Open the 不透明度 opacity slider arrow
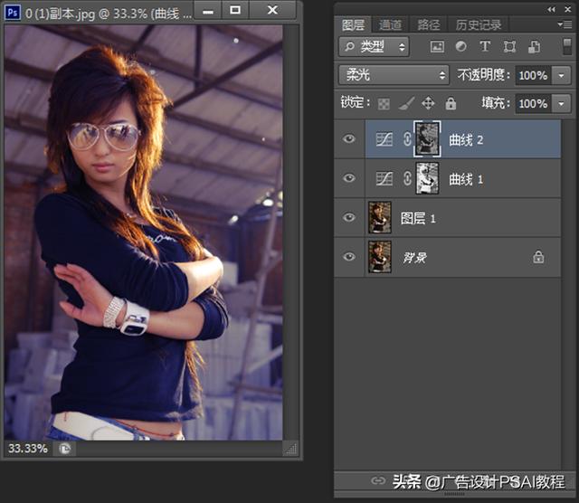579x503 pixels. pyautogui.click(x=561, y=76)
